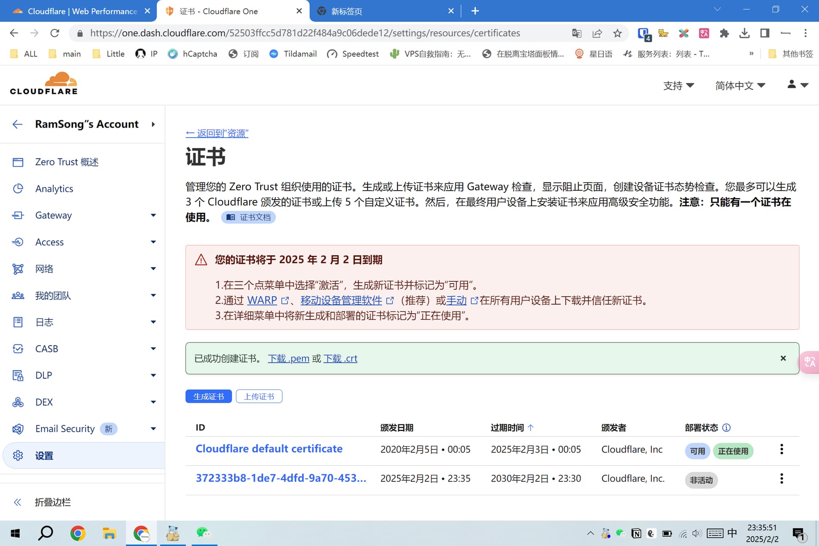Click the 生成证书 button
Viewport: 819px width, 546px height.
click(x=209, y=396)
